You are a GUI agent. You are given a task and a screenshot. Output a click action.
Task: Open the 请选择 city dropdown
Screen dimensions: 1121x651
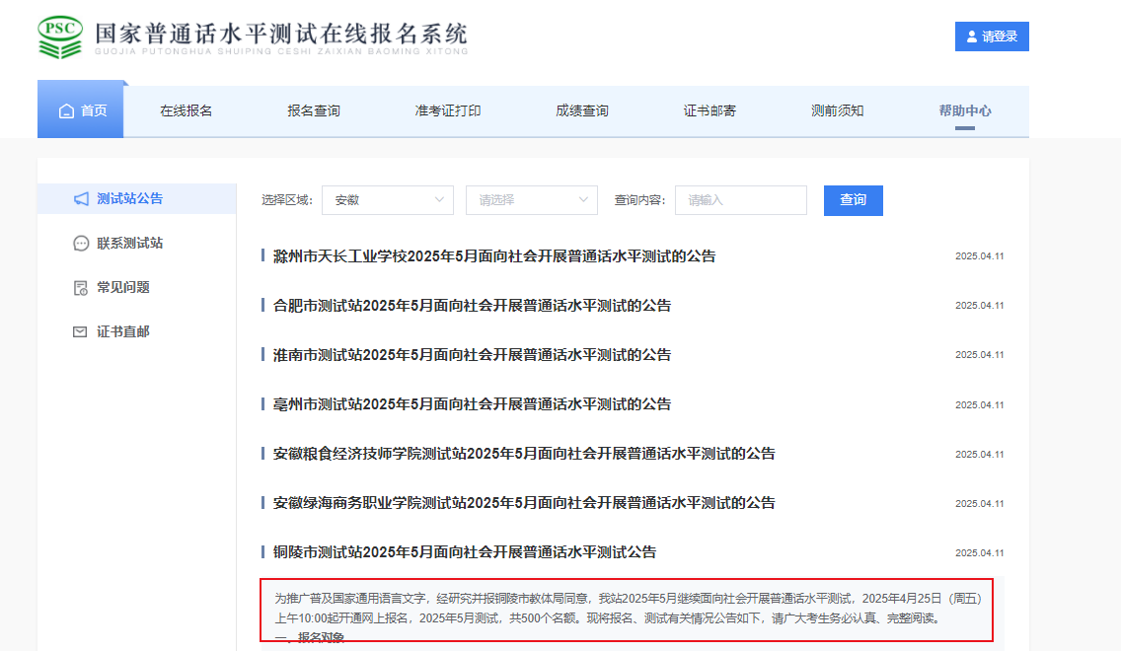coord(531,200)
